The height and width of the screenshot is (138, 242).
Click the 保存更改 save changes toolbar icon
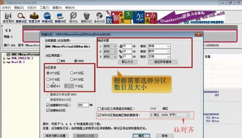(8, 18)
